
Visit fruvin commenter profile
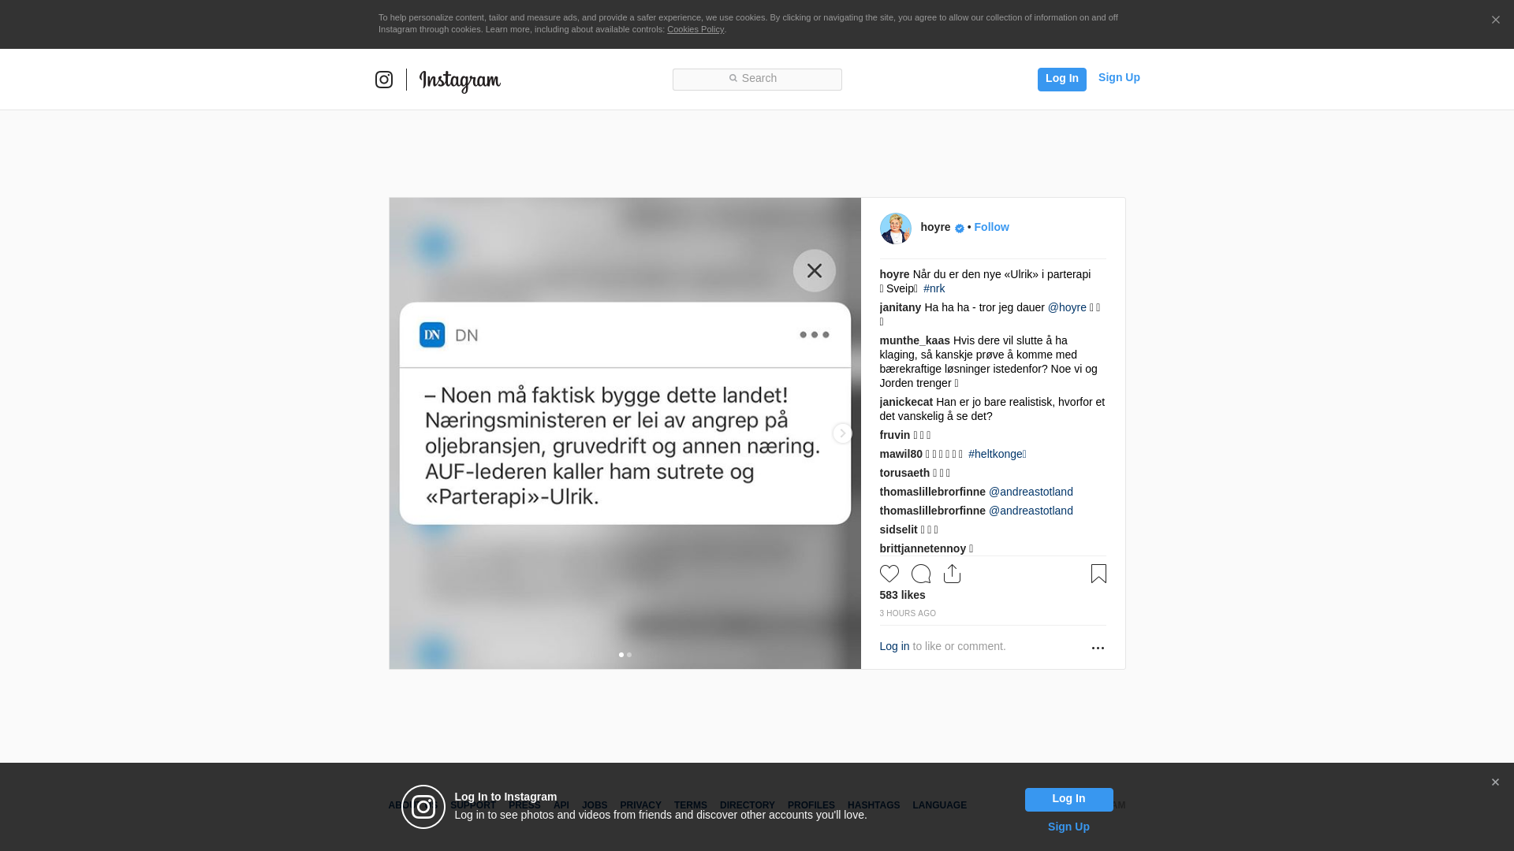pyautogui.click(x=894, y=435)
